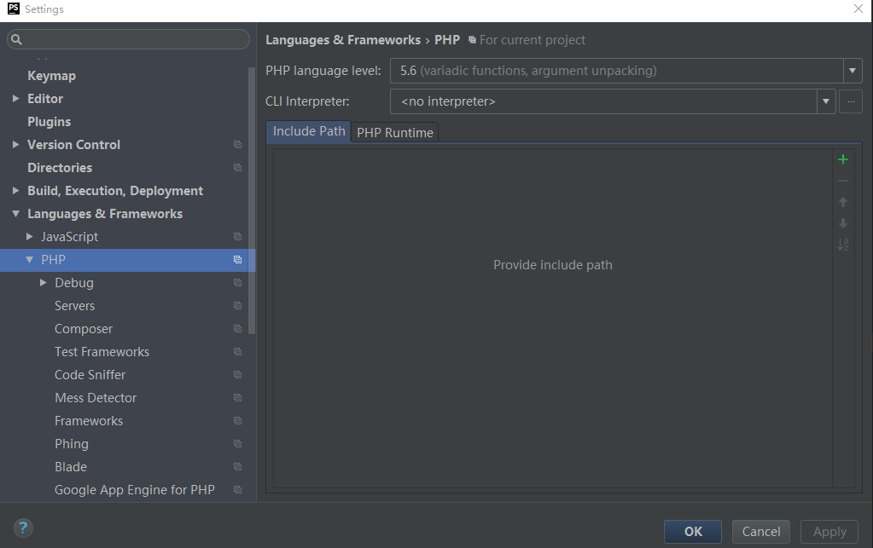
Task: Open the Phing settings page
Action: pos(72,444)
